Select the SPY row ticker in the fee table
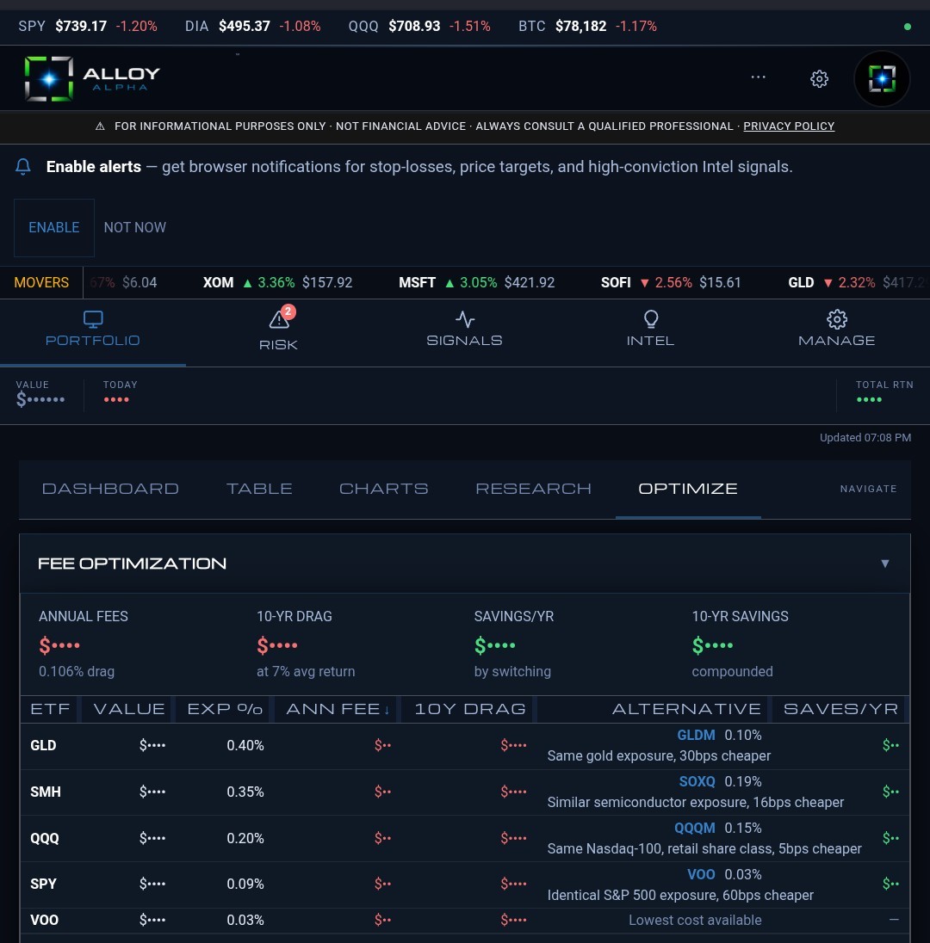 pos(43,884)
